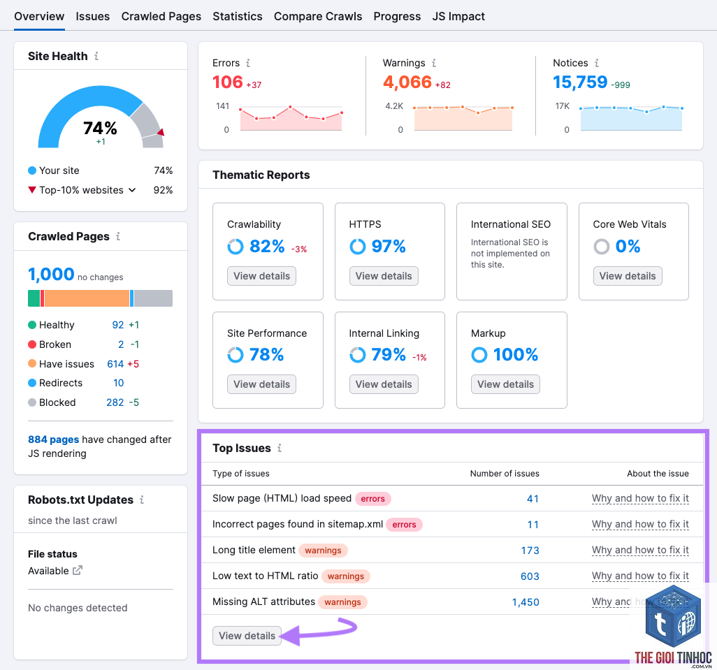Click the gray Blocked bar segment
The width and height of the screenshot is (717, 670).
153,298
